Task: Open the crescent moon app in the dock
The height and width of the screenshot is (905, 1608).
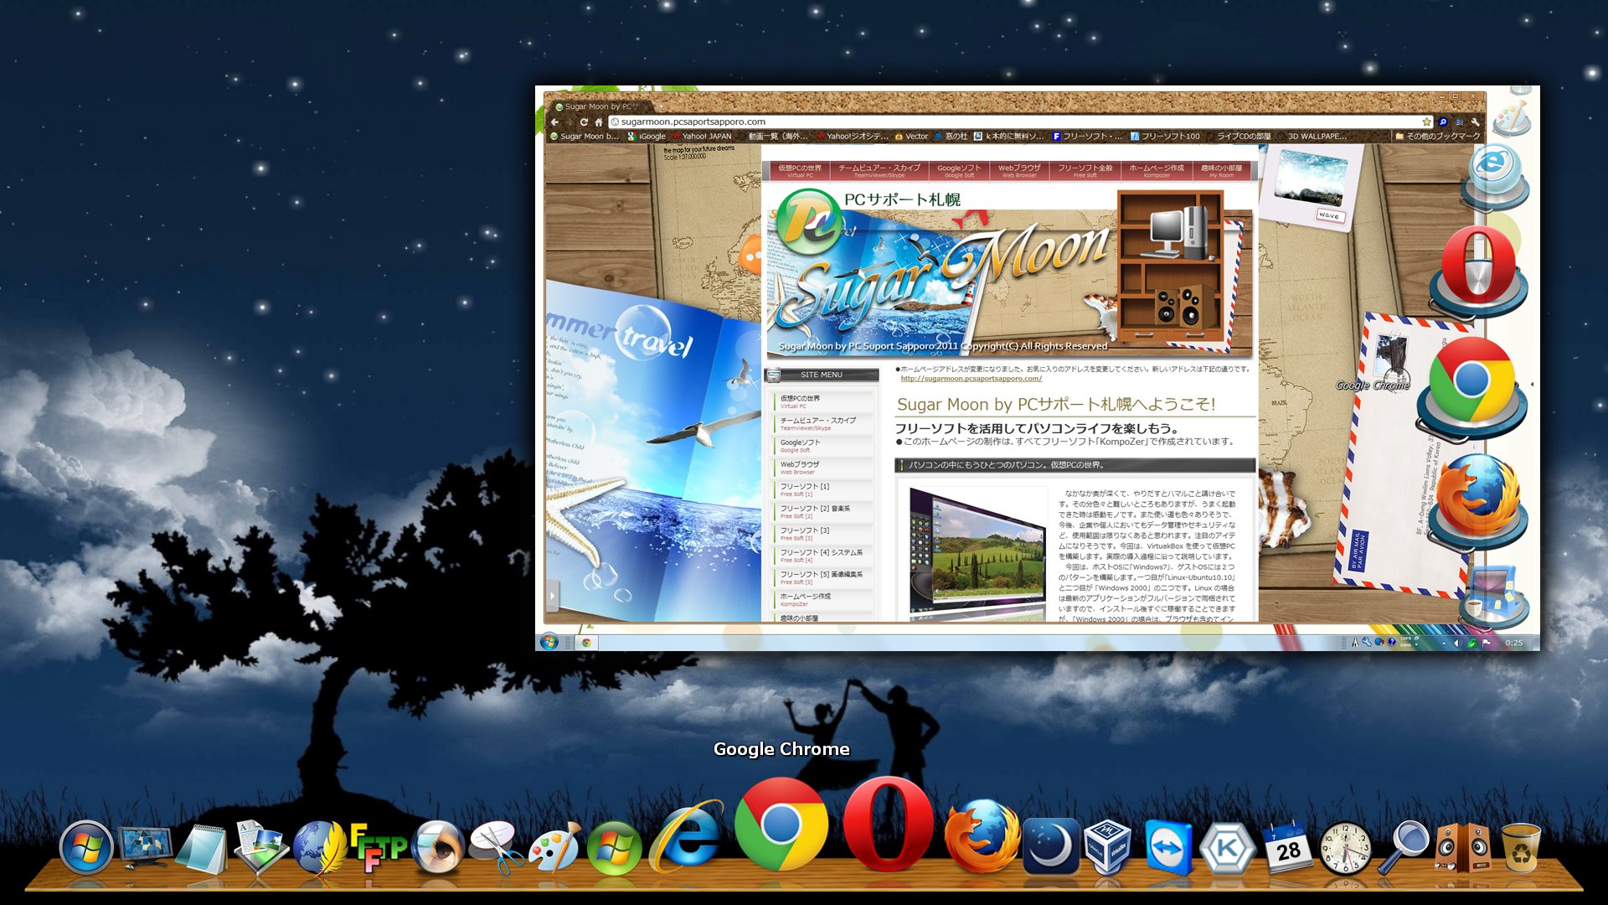Action: click(1050, 846)
